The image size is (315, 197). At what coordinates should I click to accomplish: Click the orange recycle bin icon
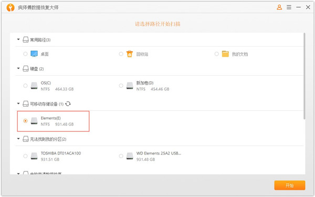coord(130,54)
